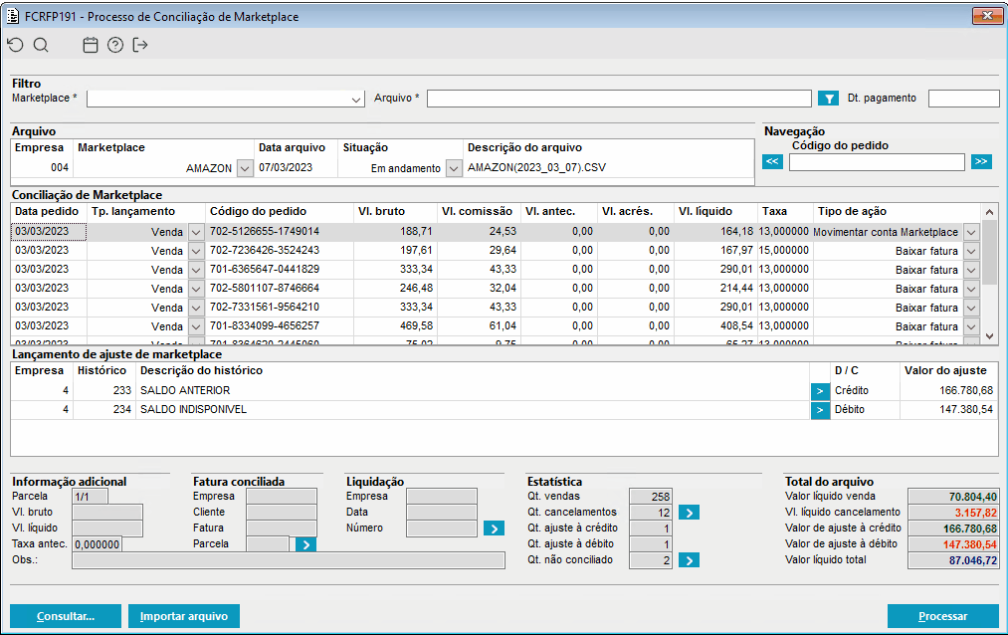
Task: Click the Importar arquivo button
Action: 184,616
